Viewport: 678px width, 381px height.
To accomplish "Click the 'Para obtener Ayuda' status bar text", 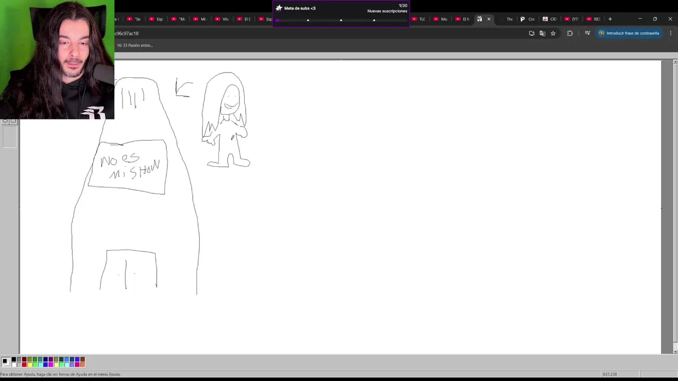I will pyautogui.click(x=60, y=374).
